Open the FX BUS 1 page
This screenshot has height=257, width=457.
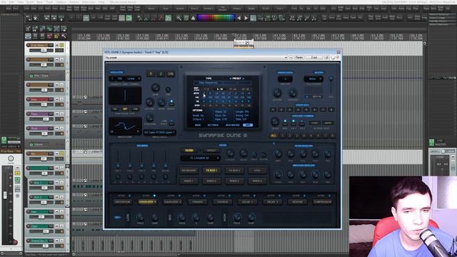click(x=211, y=171)
